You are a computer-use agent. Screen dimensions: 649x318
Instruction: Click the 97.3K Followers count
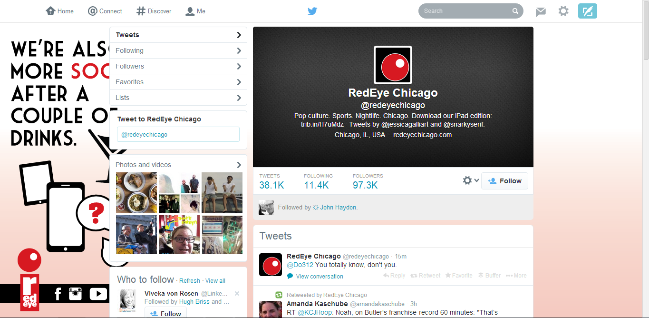[365, 185]
